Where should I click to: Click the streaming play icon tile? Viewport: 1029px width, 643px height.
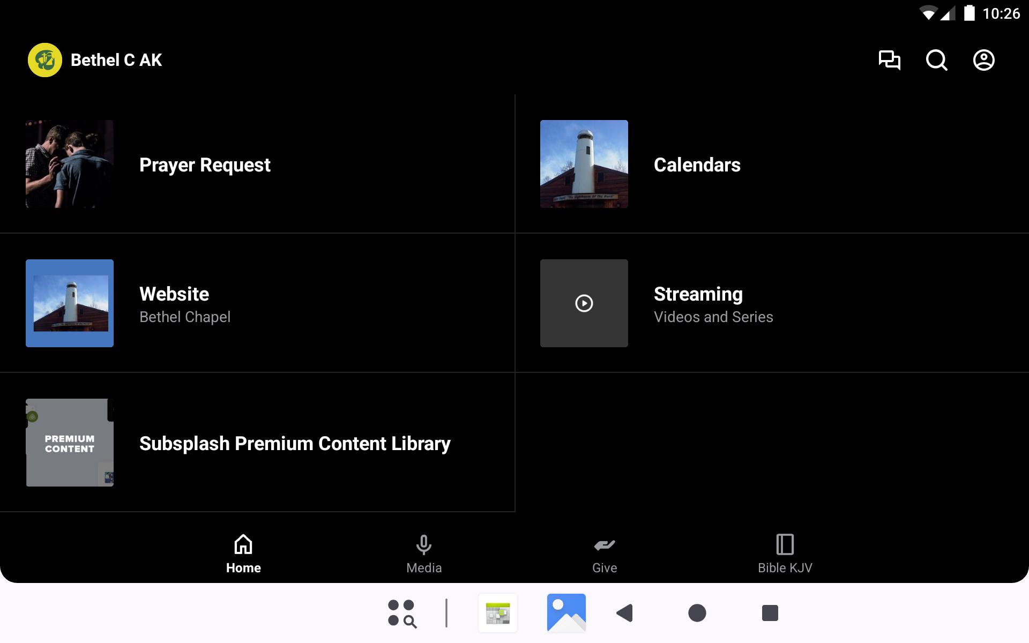[x=584, y=303]
